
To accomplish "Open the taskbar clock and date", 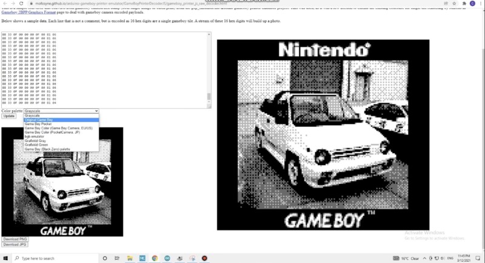I will pyautogui.click(x=464, y=258).
